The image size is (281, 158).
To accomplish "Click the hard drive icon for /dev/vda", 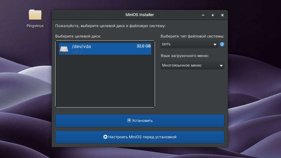I will point(64,49).
